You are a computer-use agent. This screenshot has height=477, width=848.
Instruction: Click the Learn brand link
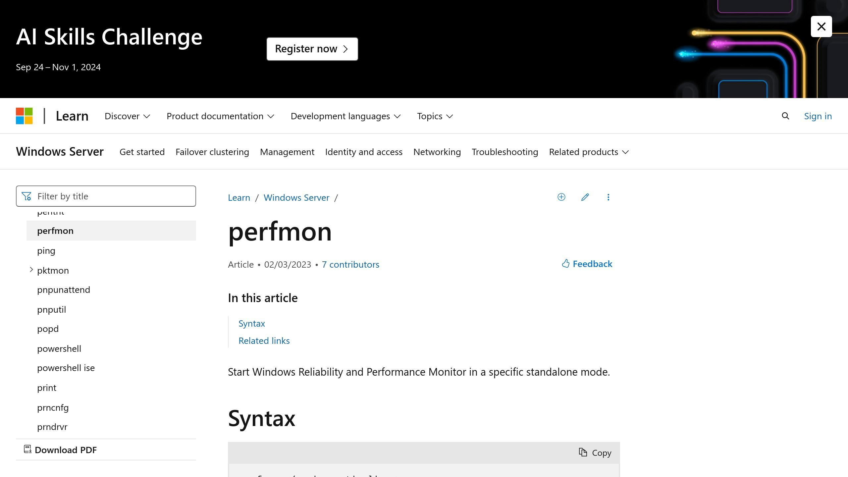click(72, 116)
